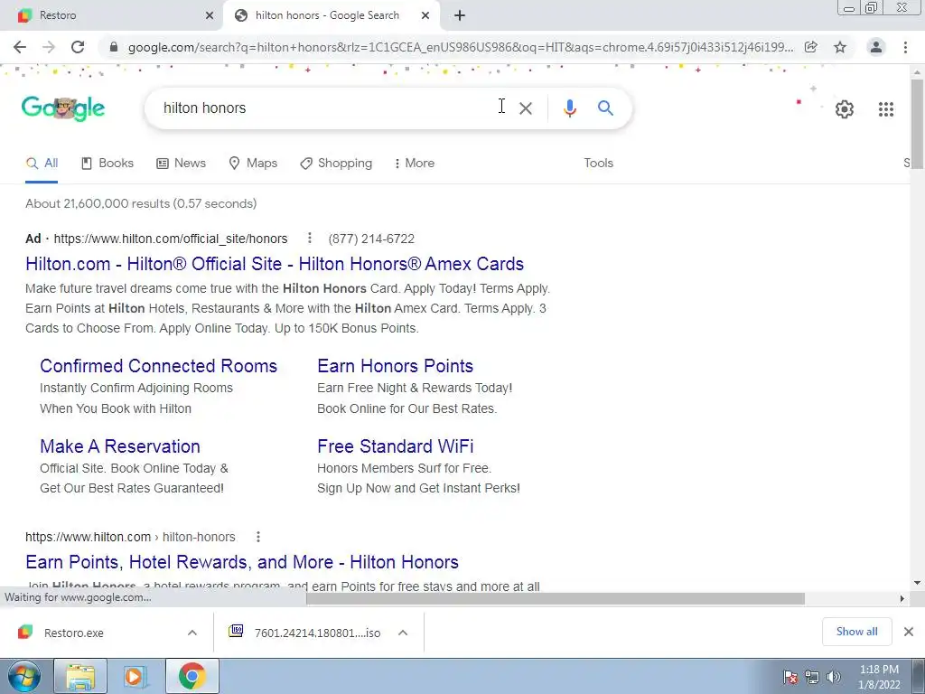Click the Google doodle logo

(63, 108)
